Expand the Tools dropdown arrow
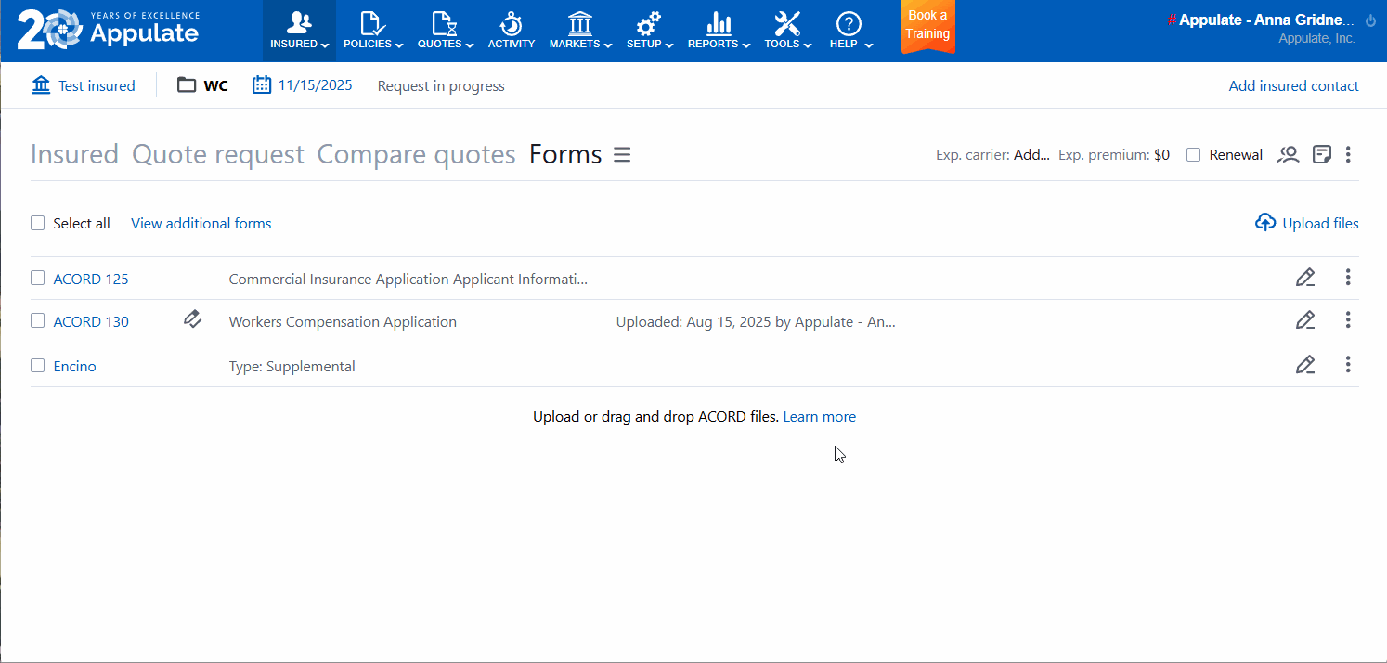The image size is (1387, 663). click(808, 45)
